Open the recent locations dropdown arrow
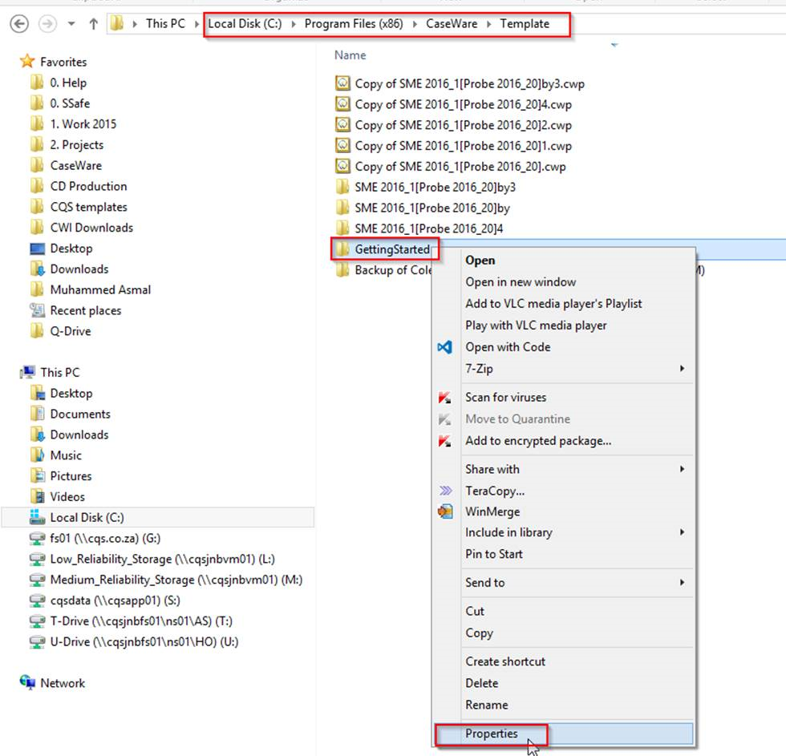The width and height of the screenshot is (786, 756). (71, 23)
